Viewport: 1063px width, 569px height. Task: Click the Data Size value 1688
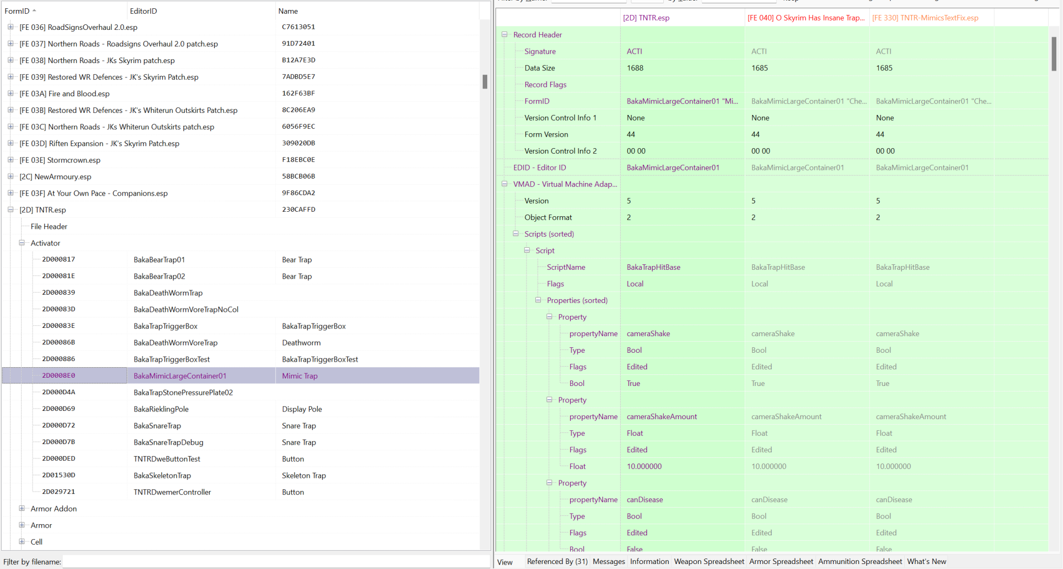tap(635, 68)
